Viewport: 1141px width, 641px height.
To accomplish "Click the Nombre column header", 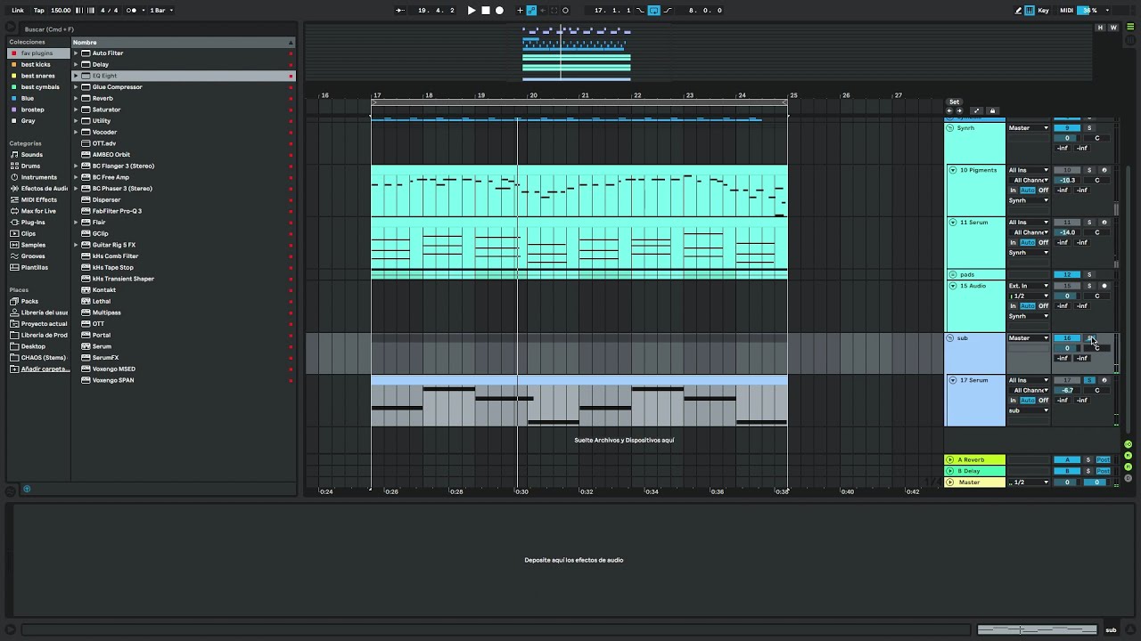I will coord(183,42).
